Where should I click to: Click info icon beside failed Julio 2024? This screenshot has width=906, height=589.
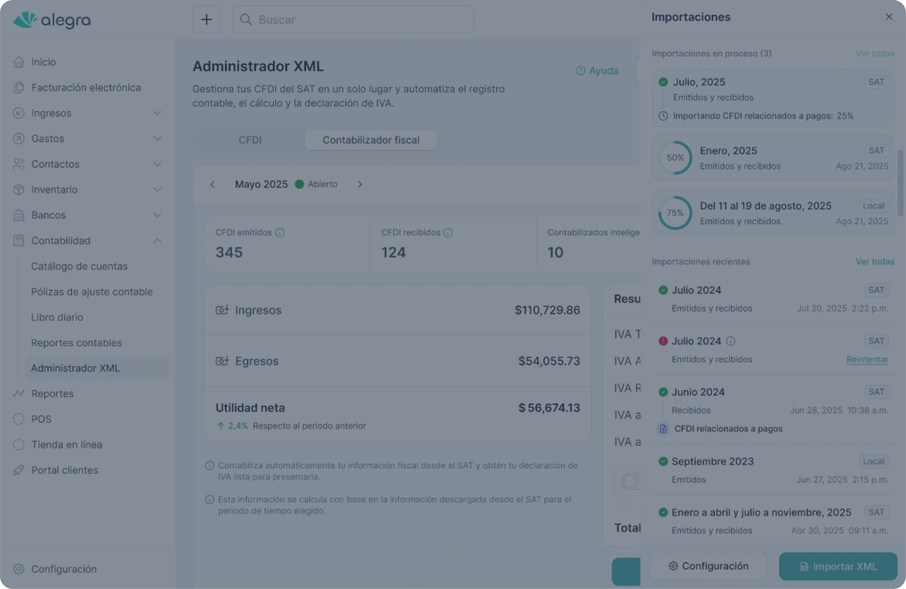(731, 341)
